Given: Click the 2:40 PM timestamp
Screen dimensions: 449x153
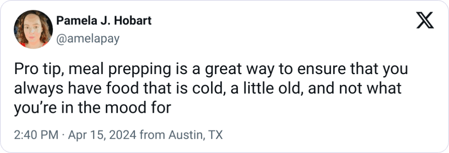Looking at the screenshot, I should pyautogui.click(x=36, y=134).
